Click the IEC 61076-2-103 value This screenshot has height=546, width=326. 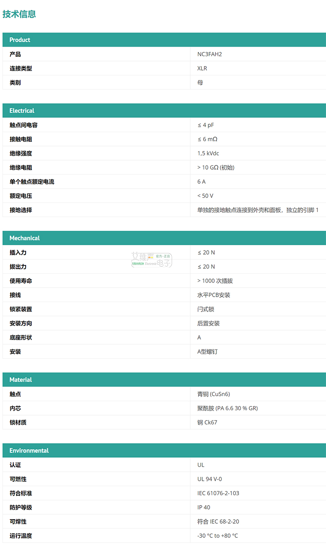[x=218, y=493]
